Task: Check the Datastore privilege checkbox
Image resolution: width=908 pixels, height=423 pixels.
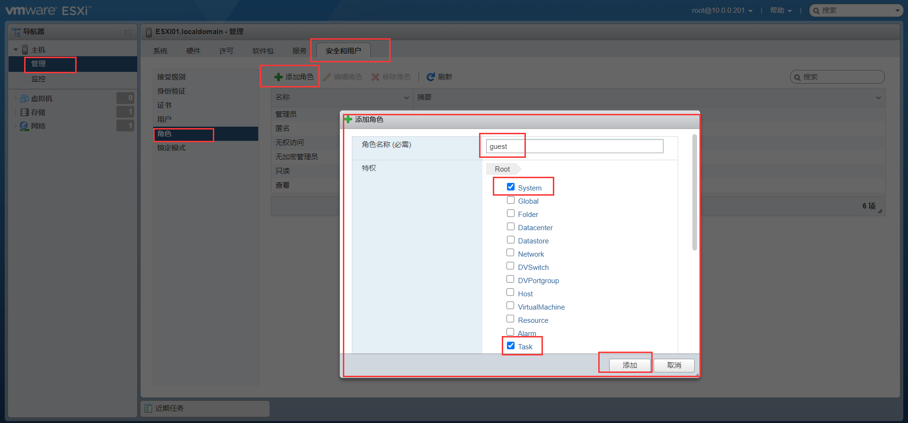Action: (511, 240)
